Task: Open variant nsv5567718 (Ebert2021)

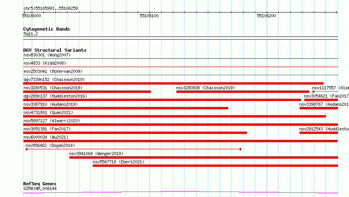Action: click(x=118, y=162)
